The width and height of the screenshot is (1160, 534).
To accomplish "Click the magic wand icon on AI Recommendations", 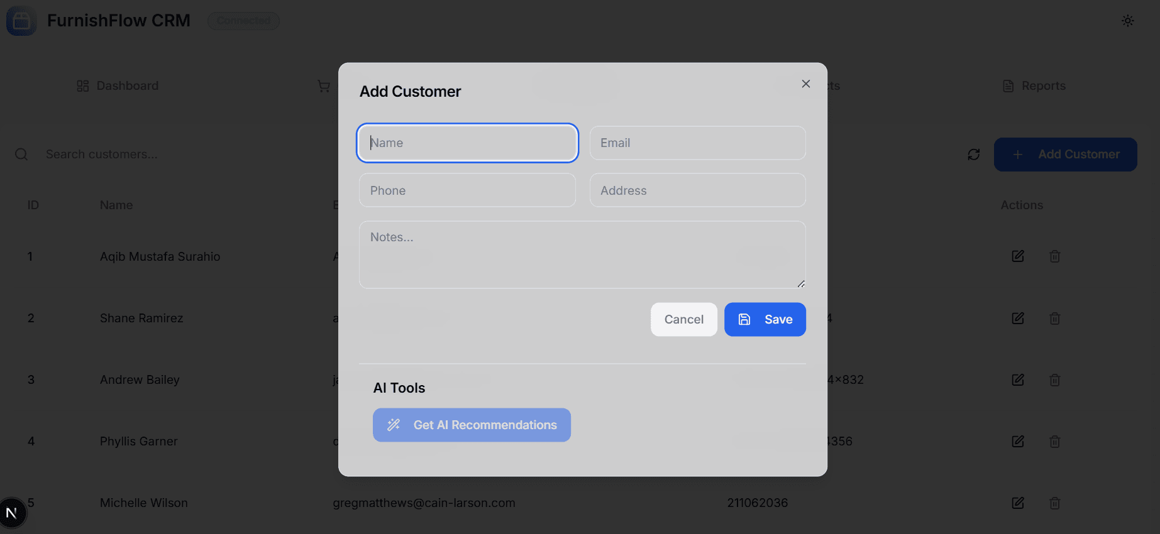I will 394,425.
